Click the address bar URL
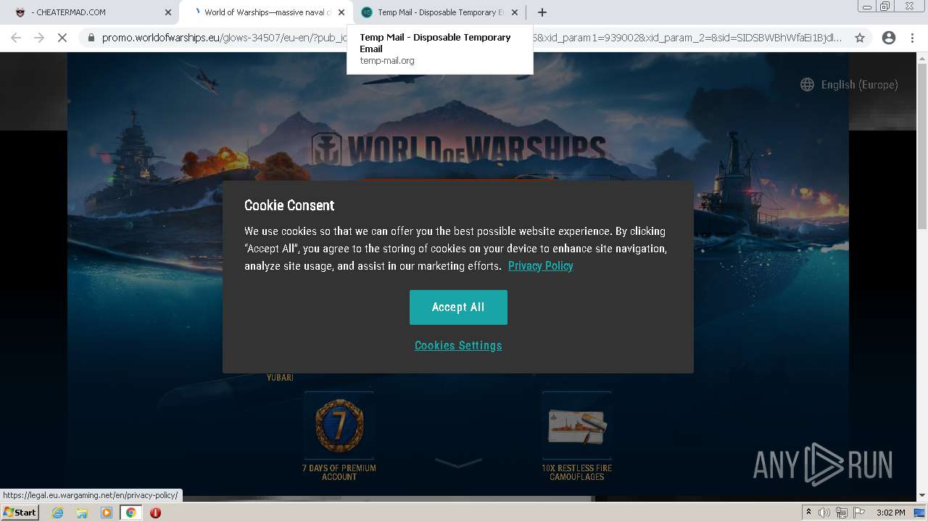928x522 pixels. (x=471, y=38)
